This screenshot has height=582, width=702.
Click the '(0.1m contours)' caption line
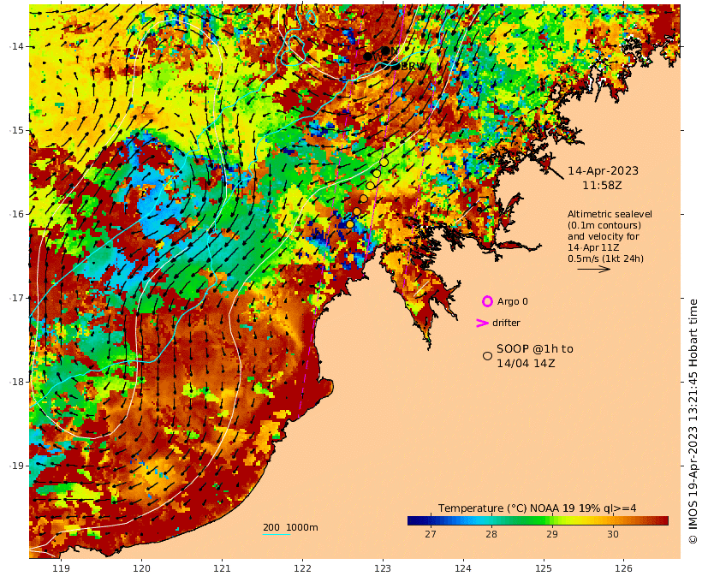(604, 225)
